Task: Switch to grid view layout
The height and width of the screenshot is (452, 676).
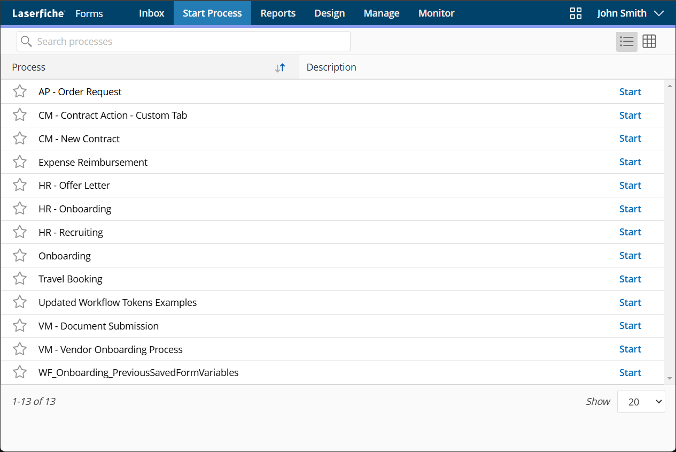Action: (x=649, y=42)
